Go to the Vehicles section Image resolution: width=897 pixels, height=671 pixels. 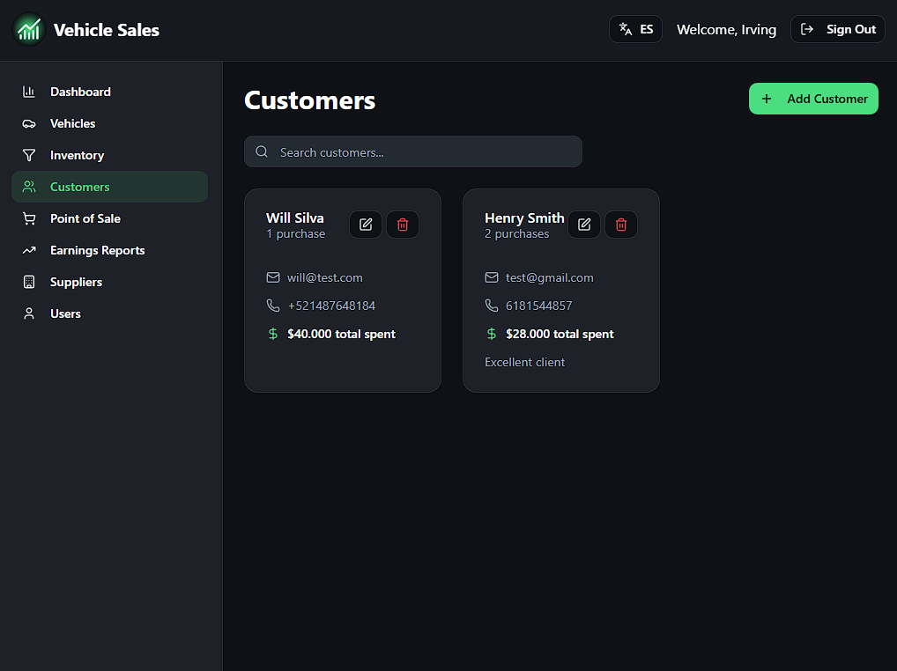pos(110,123)
